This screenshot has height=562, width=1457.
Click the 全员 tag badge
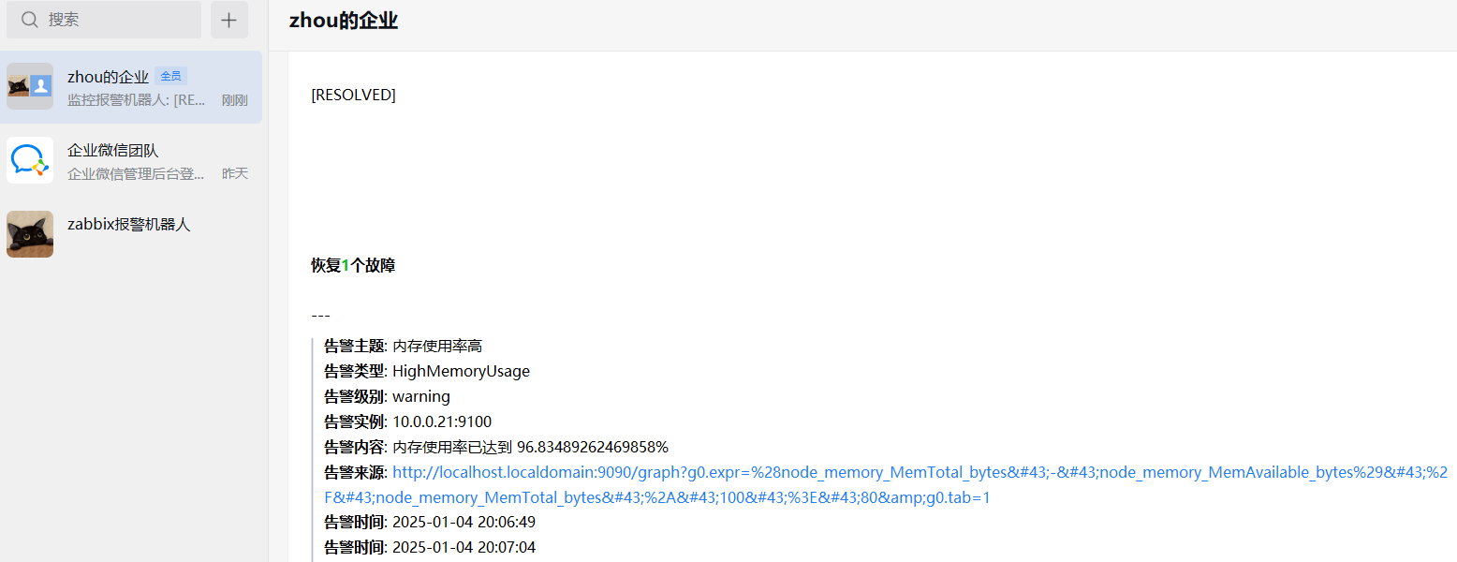tap(170, 76)
